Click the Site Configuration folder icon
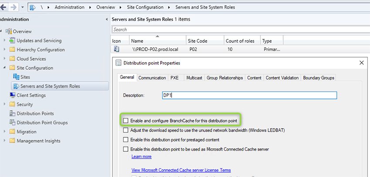This screenshot has height=177, width=370. [x=12, y=68]
